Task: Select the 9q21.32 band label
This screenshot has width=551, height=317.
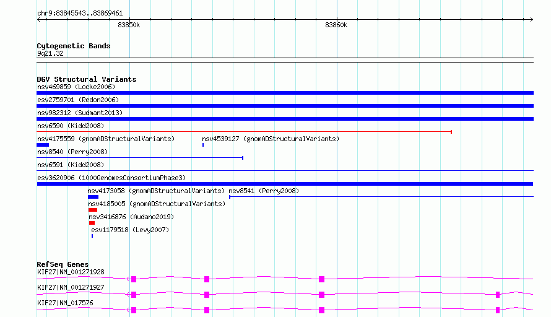Action: pyautogui.click(x=50, y=53)
